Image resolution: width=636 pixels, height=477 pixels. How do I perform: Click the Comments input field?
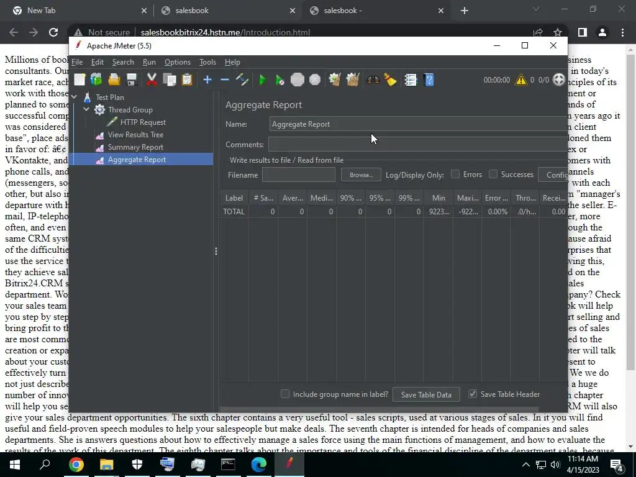click(418, 144)
